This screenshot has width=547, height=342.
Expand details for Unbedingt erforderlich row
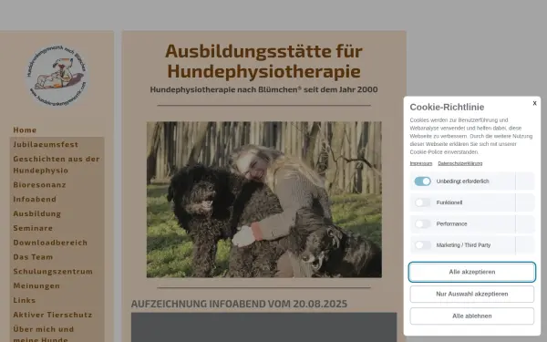pos(525,181)
